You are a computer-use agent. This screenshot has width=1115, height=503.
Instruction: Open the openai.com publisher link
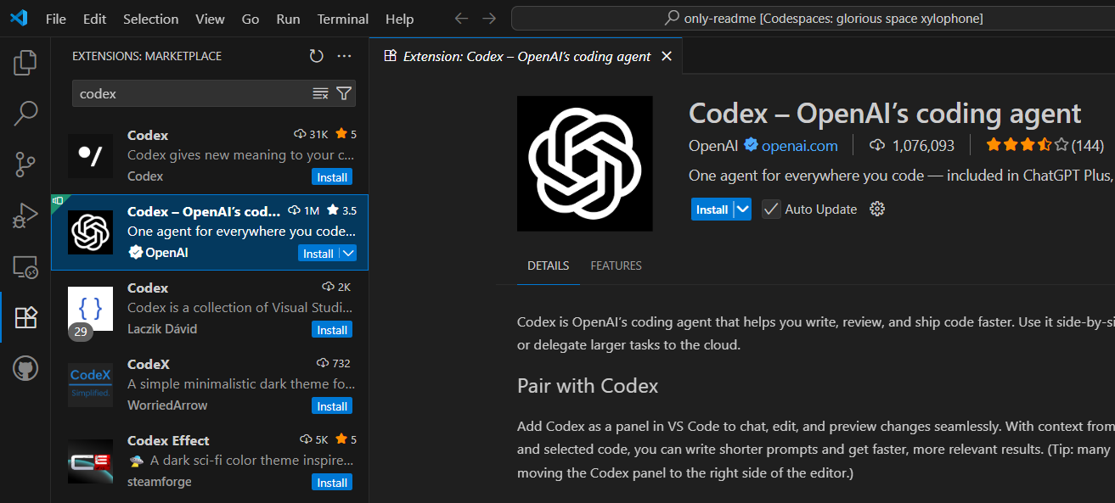(x=799, y=146)
